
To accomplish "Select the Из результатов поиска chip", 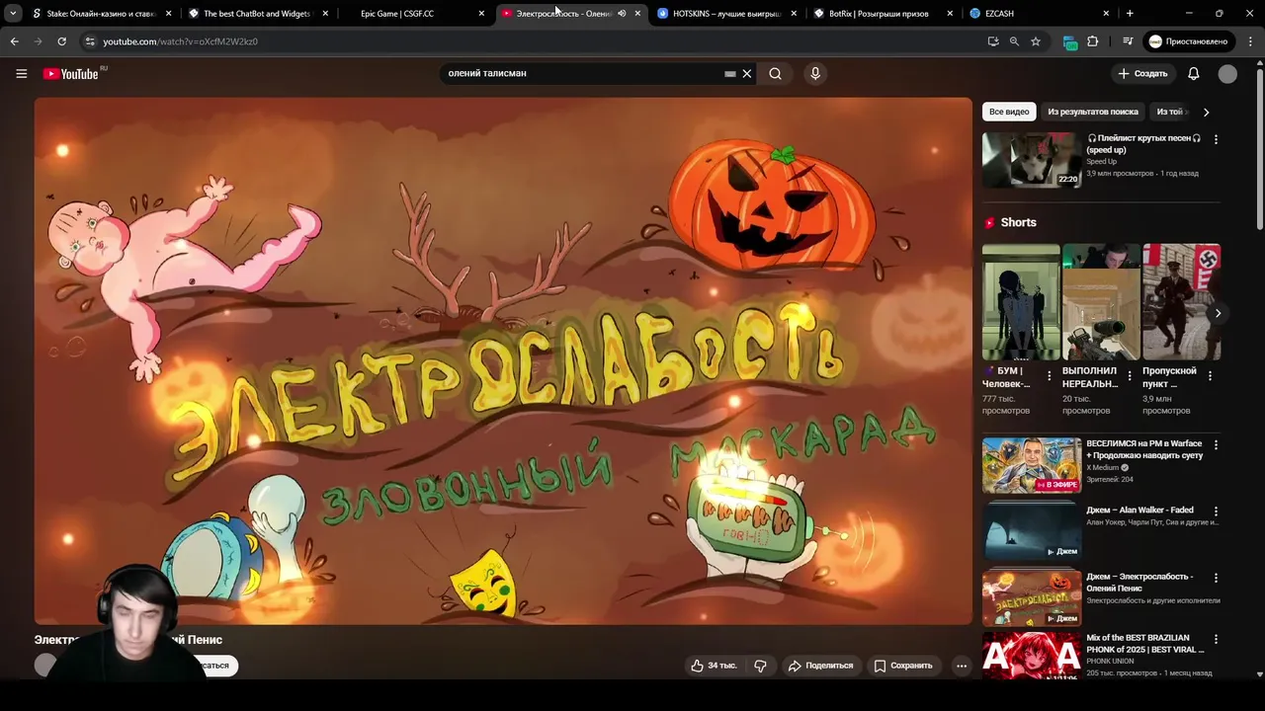I will coord(1093,112).
